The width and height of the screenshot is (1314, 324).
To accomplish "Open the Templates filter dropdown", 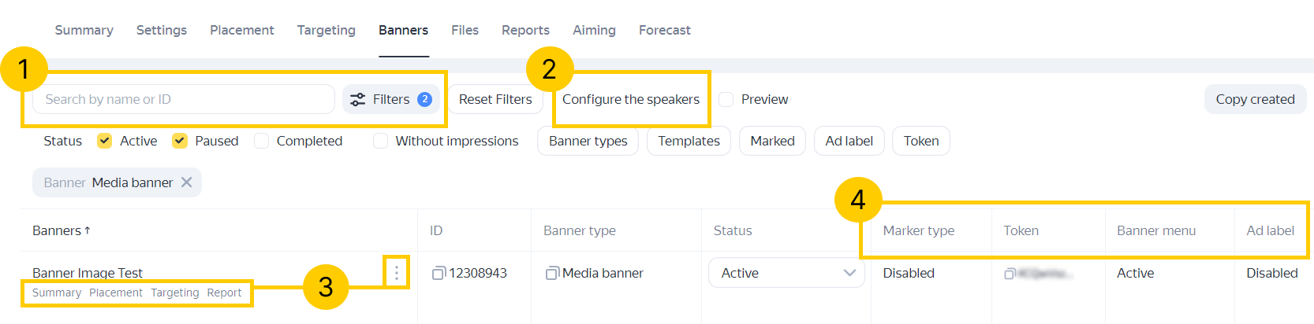I will 689,141.
